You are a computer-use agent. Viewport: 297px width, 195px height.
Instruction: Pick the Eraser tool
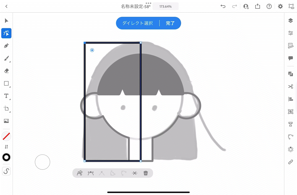point(6,71)
